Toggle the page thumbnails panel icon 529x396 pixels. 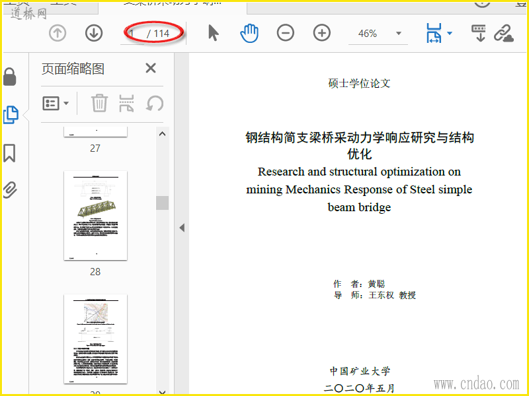click(11, 115)
